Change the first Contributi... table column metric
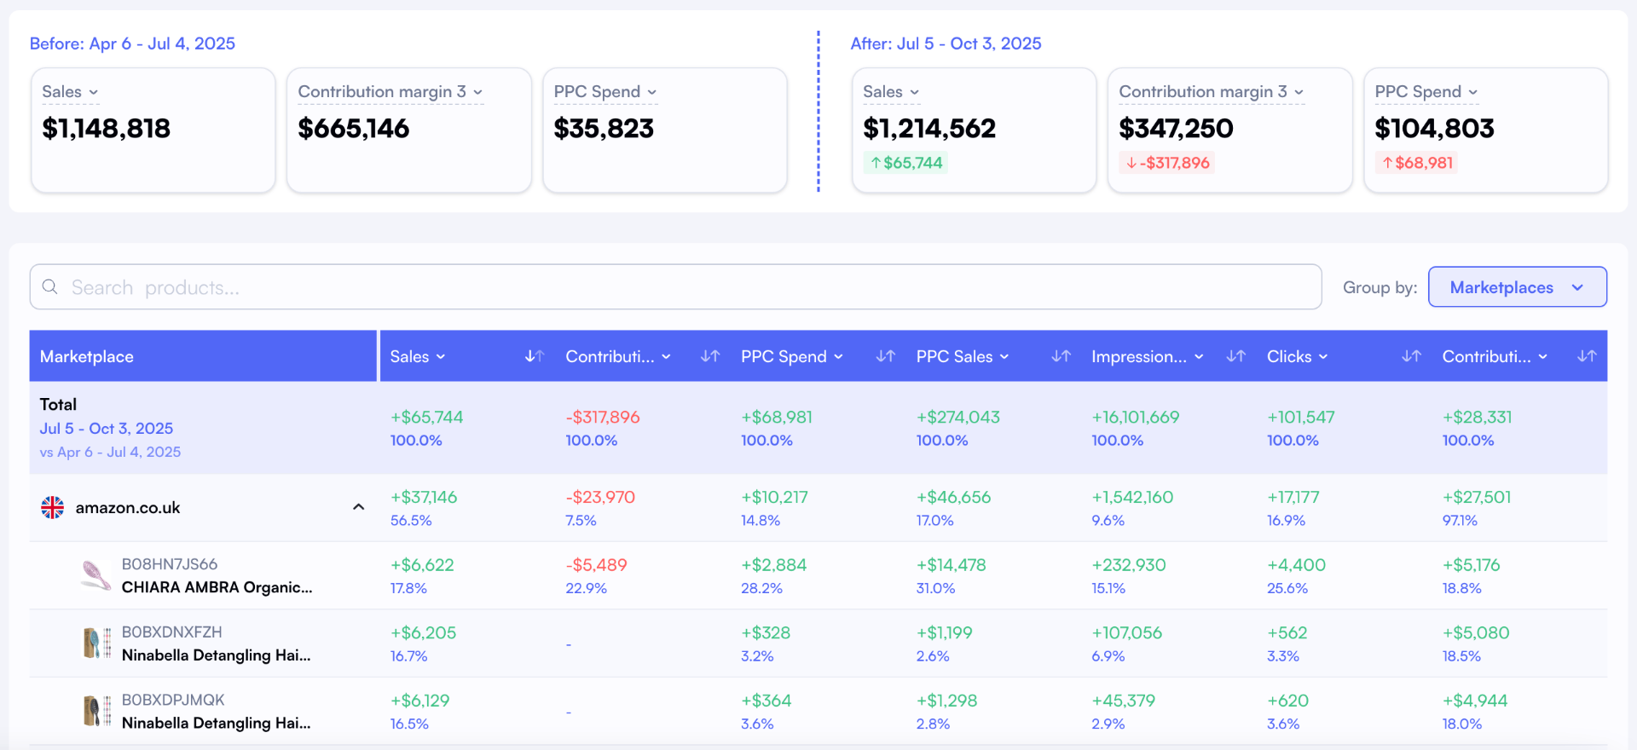This screenshot has height=750, width=1637. pos(618,356)
